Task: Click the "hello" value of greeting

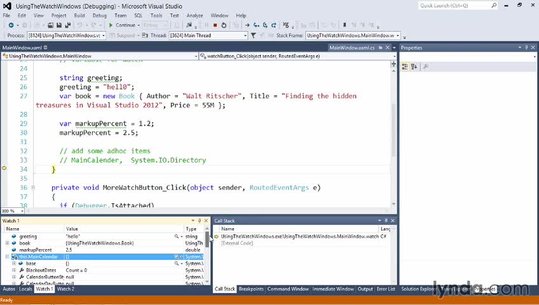Action: pyautogui.click(x=73, y=236)
